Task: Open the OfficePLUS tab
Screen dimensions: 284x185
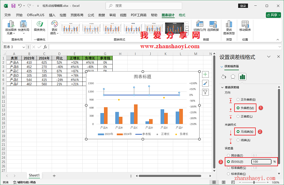Action: [x=35, y=15]
